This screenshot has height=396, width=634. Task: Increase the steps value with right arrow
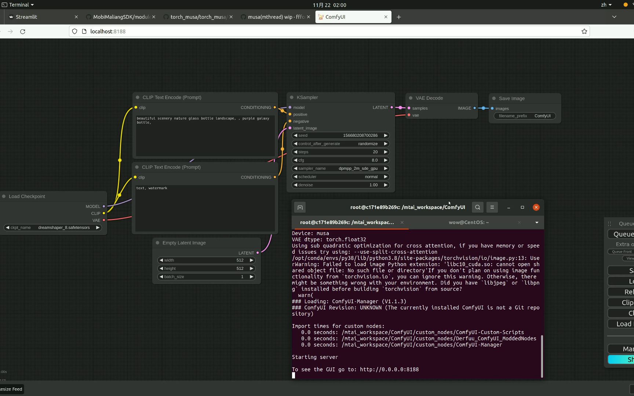coord(386,152)
